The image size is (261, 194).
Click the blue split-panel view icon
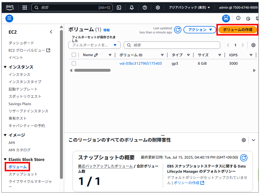tap(226, 18)
